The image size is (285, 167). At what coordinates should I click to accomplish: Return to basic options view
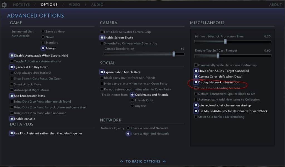tap(142, 161)
